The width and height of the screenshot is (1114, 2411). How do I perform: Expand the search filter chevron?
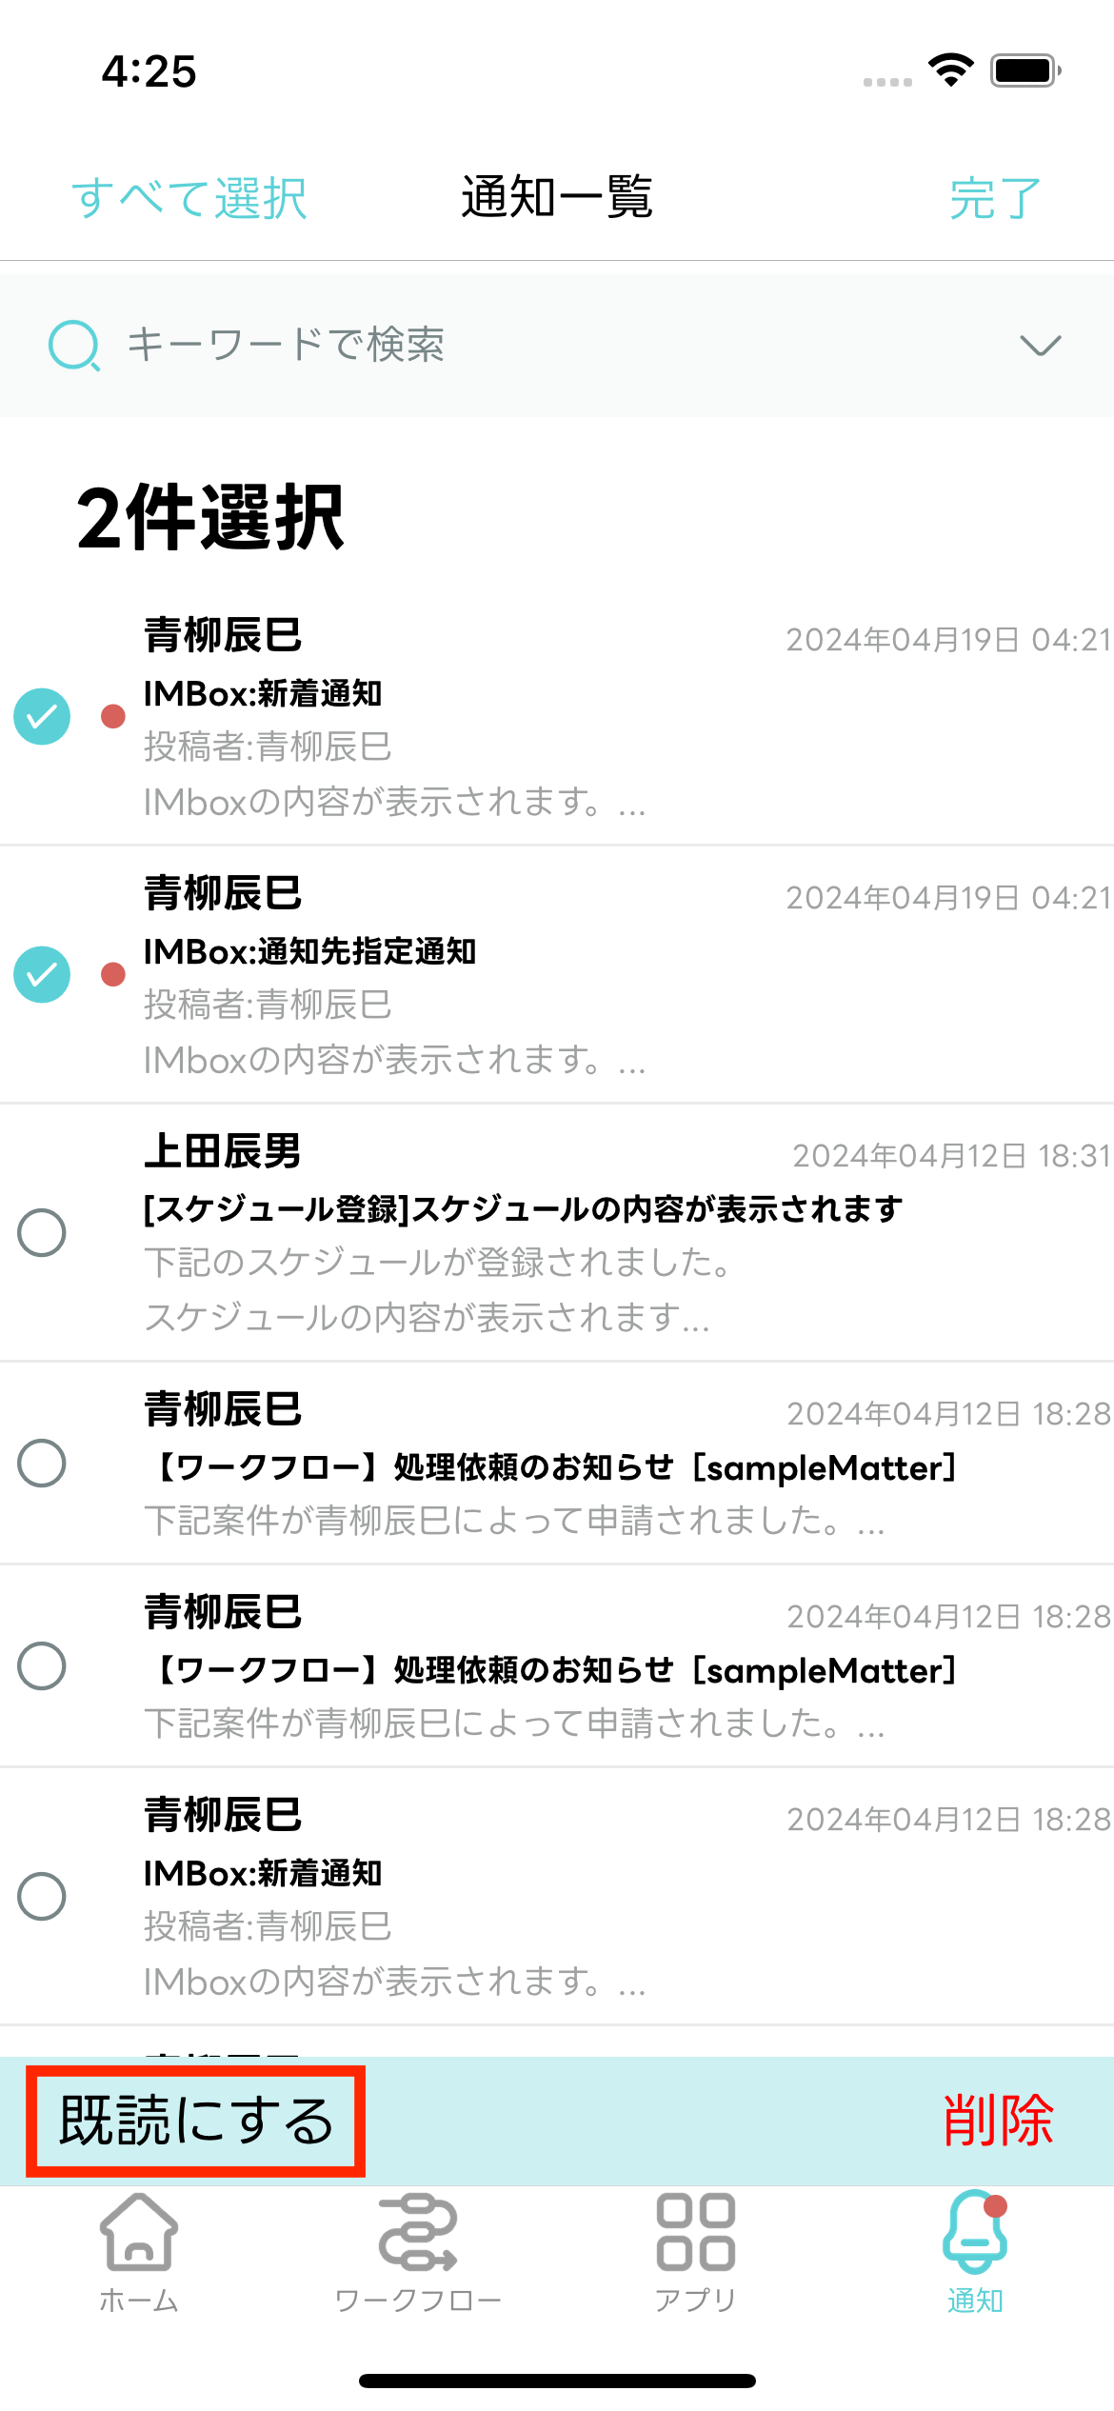[x=1040, y=346]
